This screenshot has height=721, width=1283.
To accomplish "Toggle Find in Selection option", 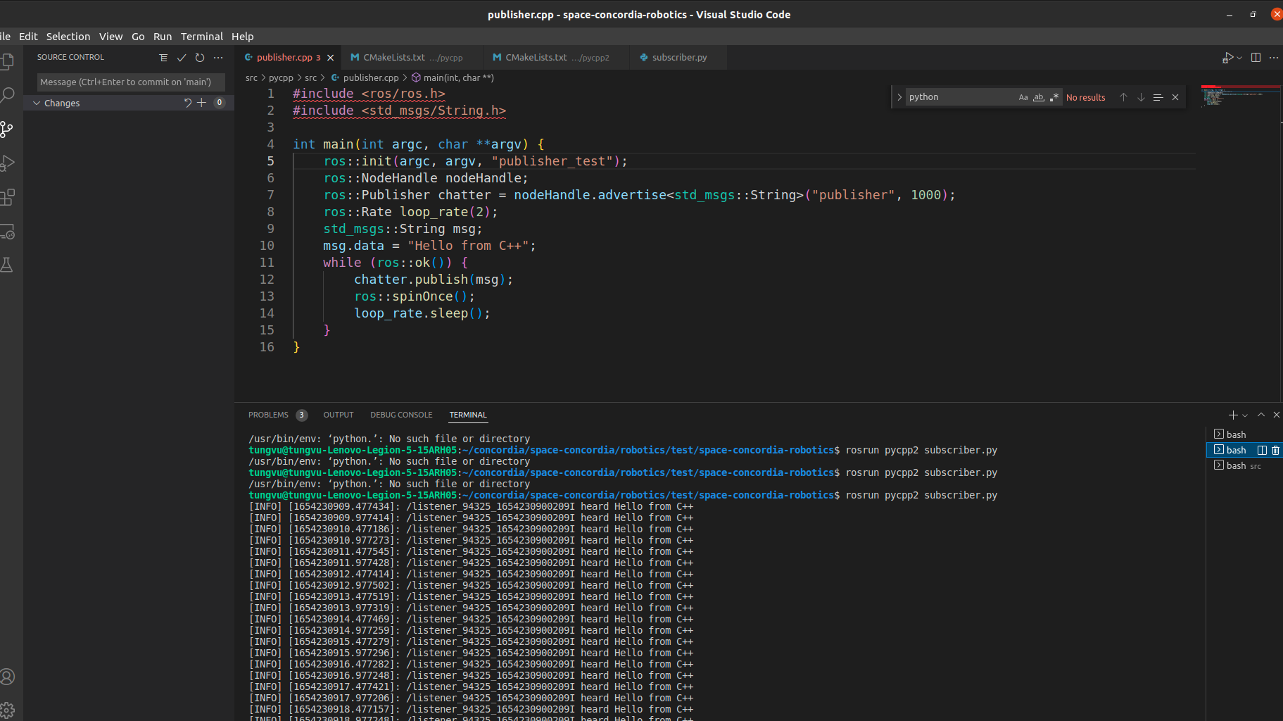I will (1158, 97).
